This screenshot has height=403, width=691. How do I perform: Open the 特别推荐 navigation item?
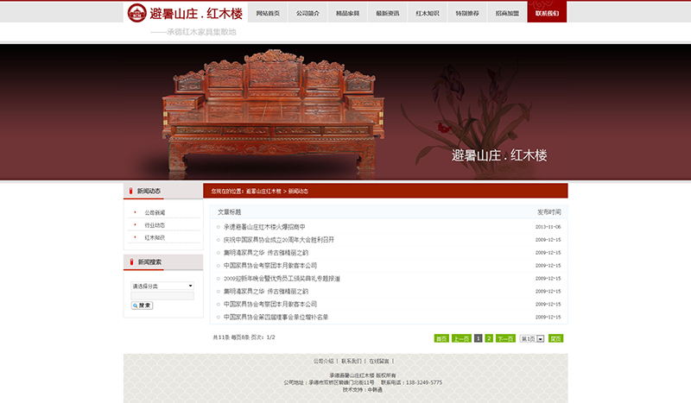coord(467,13)
